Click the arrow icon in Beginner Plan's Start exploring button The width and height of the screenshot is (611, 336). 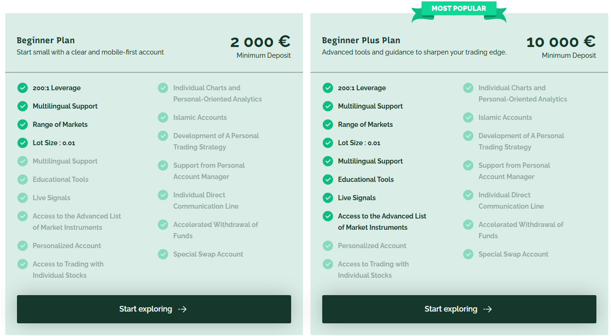182,309
